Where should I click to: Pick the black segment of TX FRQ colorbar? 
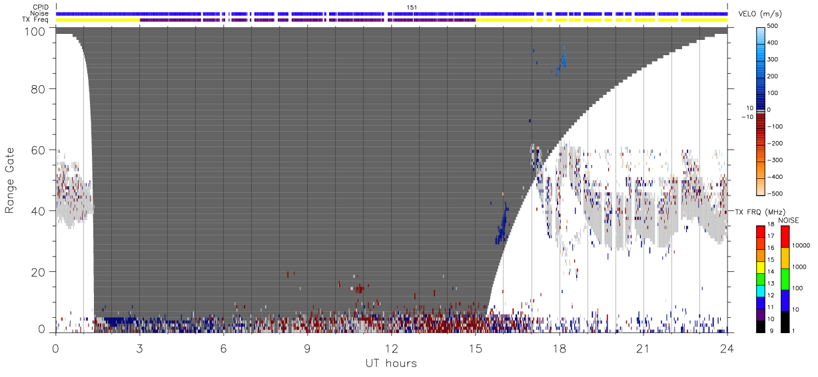pos(760,326)
